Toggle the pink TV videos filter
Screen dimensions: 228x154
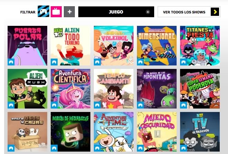tap(56, 12)
